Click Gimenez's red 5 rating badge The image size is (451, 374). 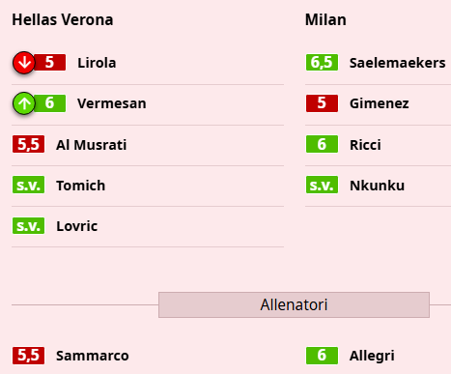click(322, 103)
